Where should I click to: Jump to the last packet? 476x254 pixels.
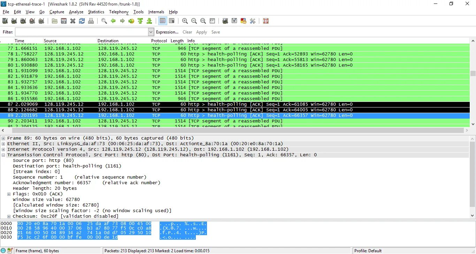tap(149, 21)
